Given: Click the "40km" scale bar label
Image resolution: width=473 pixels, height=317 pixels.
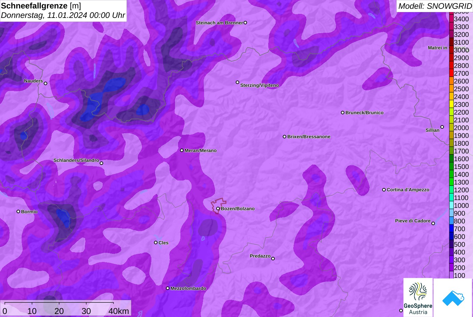Looking at the screenshot, I should pos(119,311).
